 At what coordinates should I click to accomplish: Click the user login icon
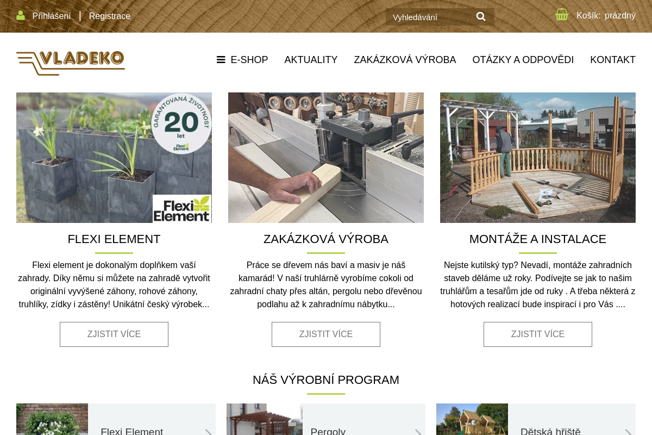coord(21,15)
